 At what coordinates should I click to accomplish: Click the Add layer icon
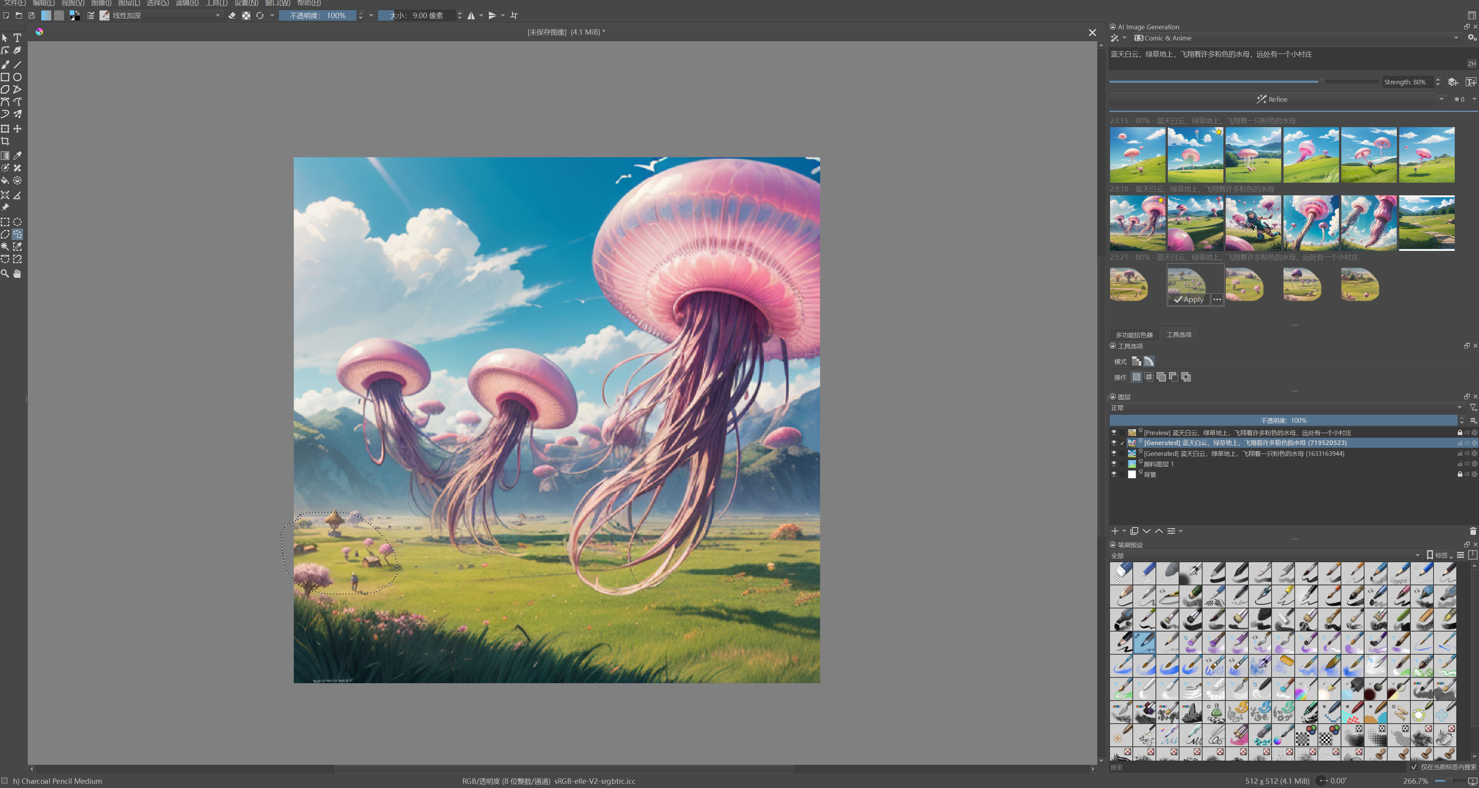pyautogui.click(x=1114, y=531)
